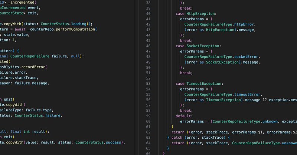Viewport: 297px width, 155px height.
Task: Click 'attern) {' line in left editor
Action: (x=10, y=51)
